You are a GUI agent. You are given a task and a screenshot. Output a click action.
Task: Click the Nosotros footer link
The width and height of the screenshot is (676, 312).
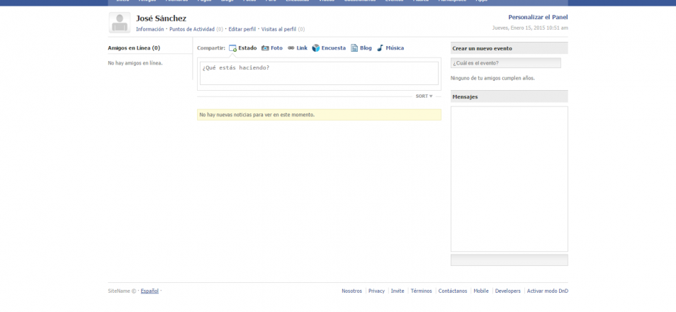pyautogui.click(x=351, y=291)
